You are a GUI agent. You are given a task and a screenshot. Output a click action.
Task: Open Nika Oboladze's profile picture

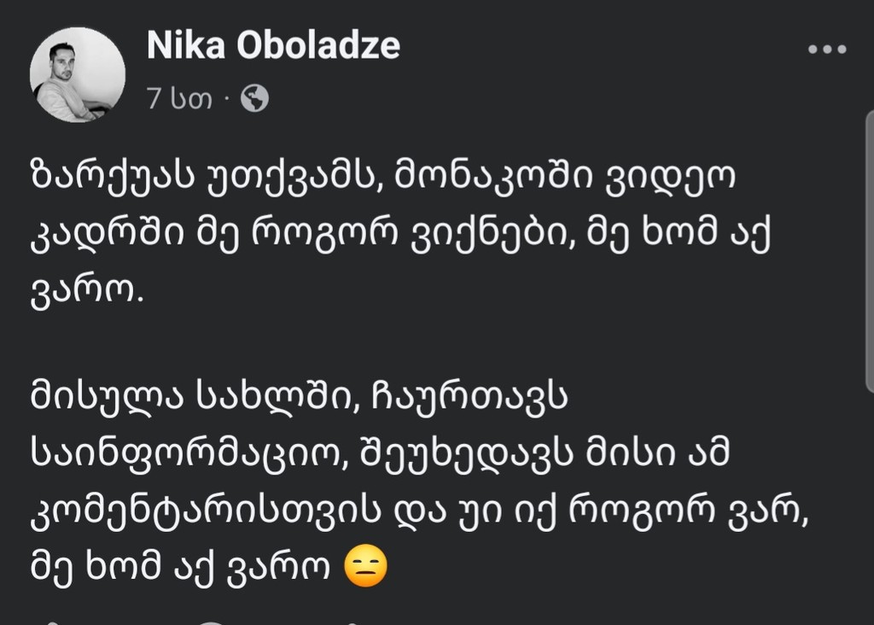coord(78,75)
